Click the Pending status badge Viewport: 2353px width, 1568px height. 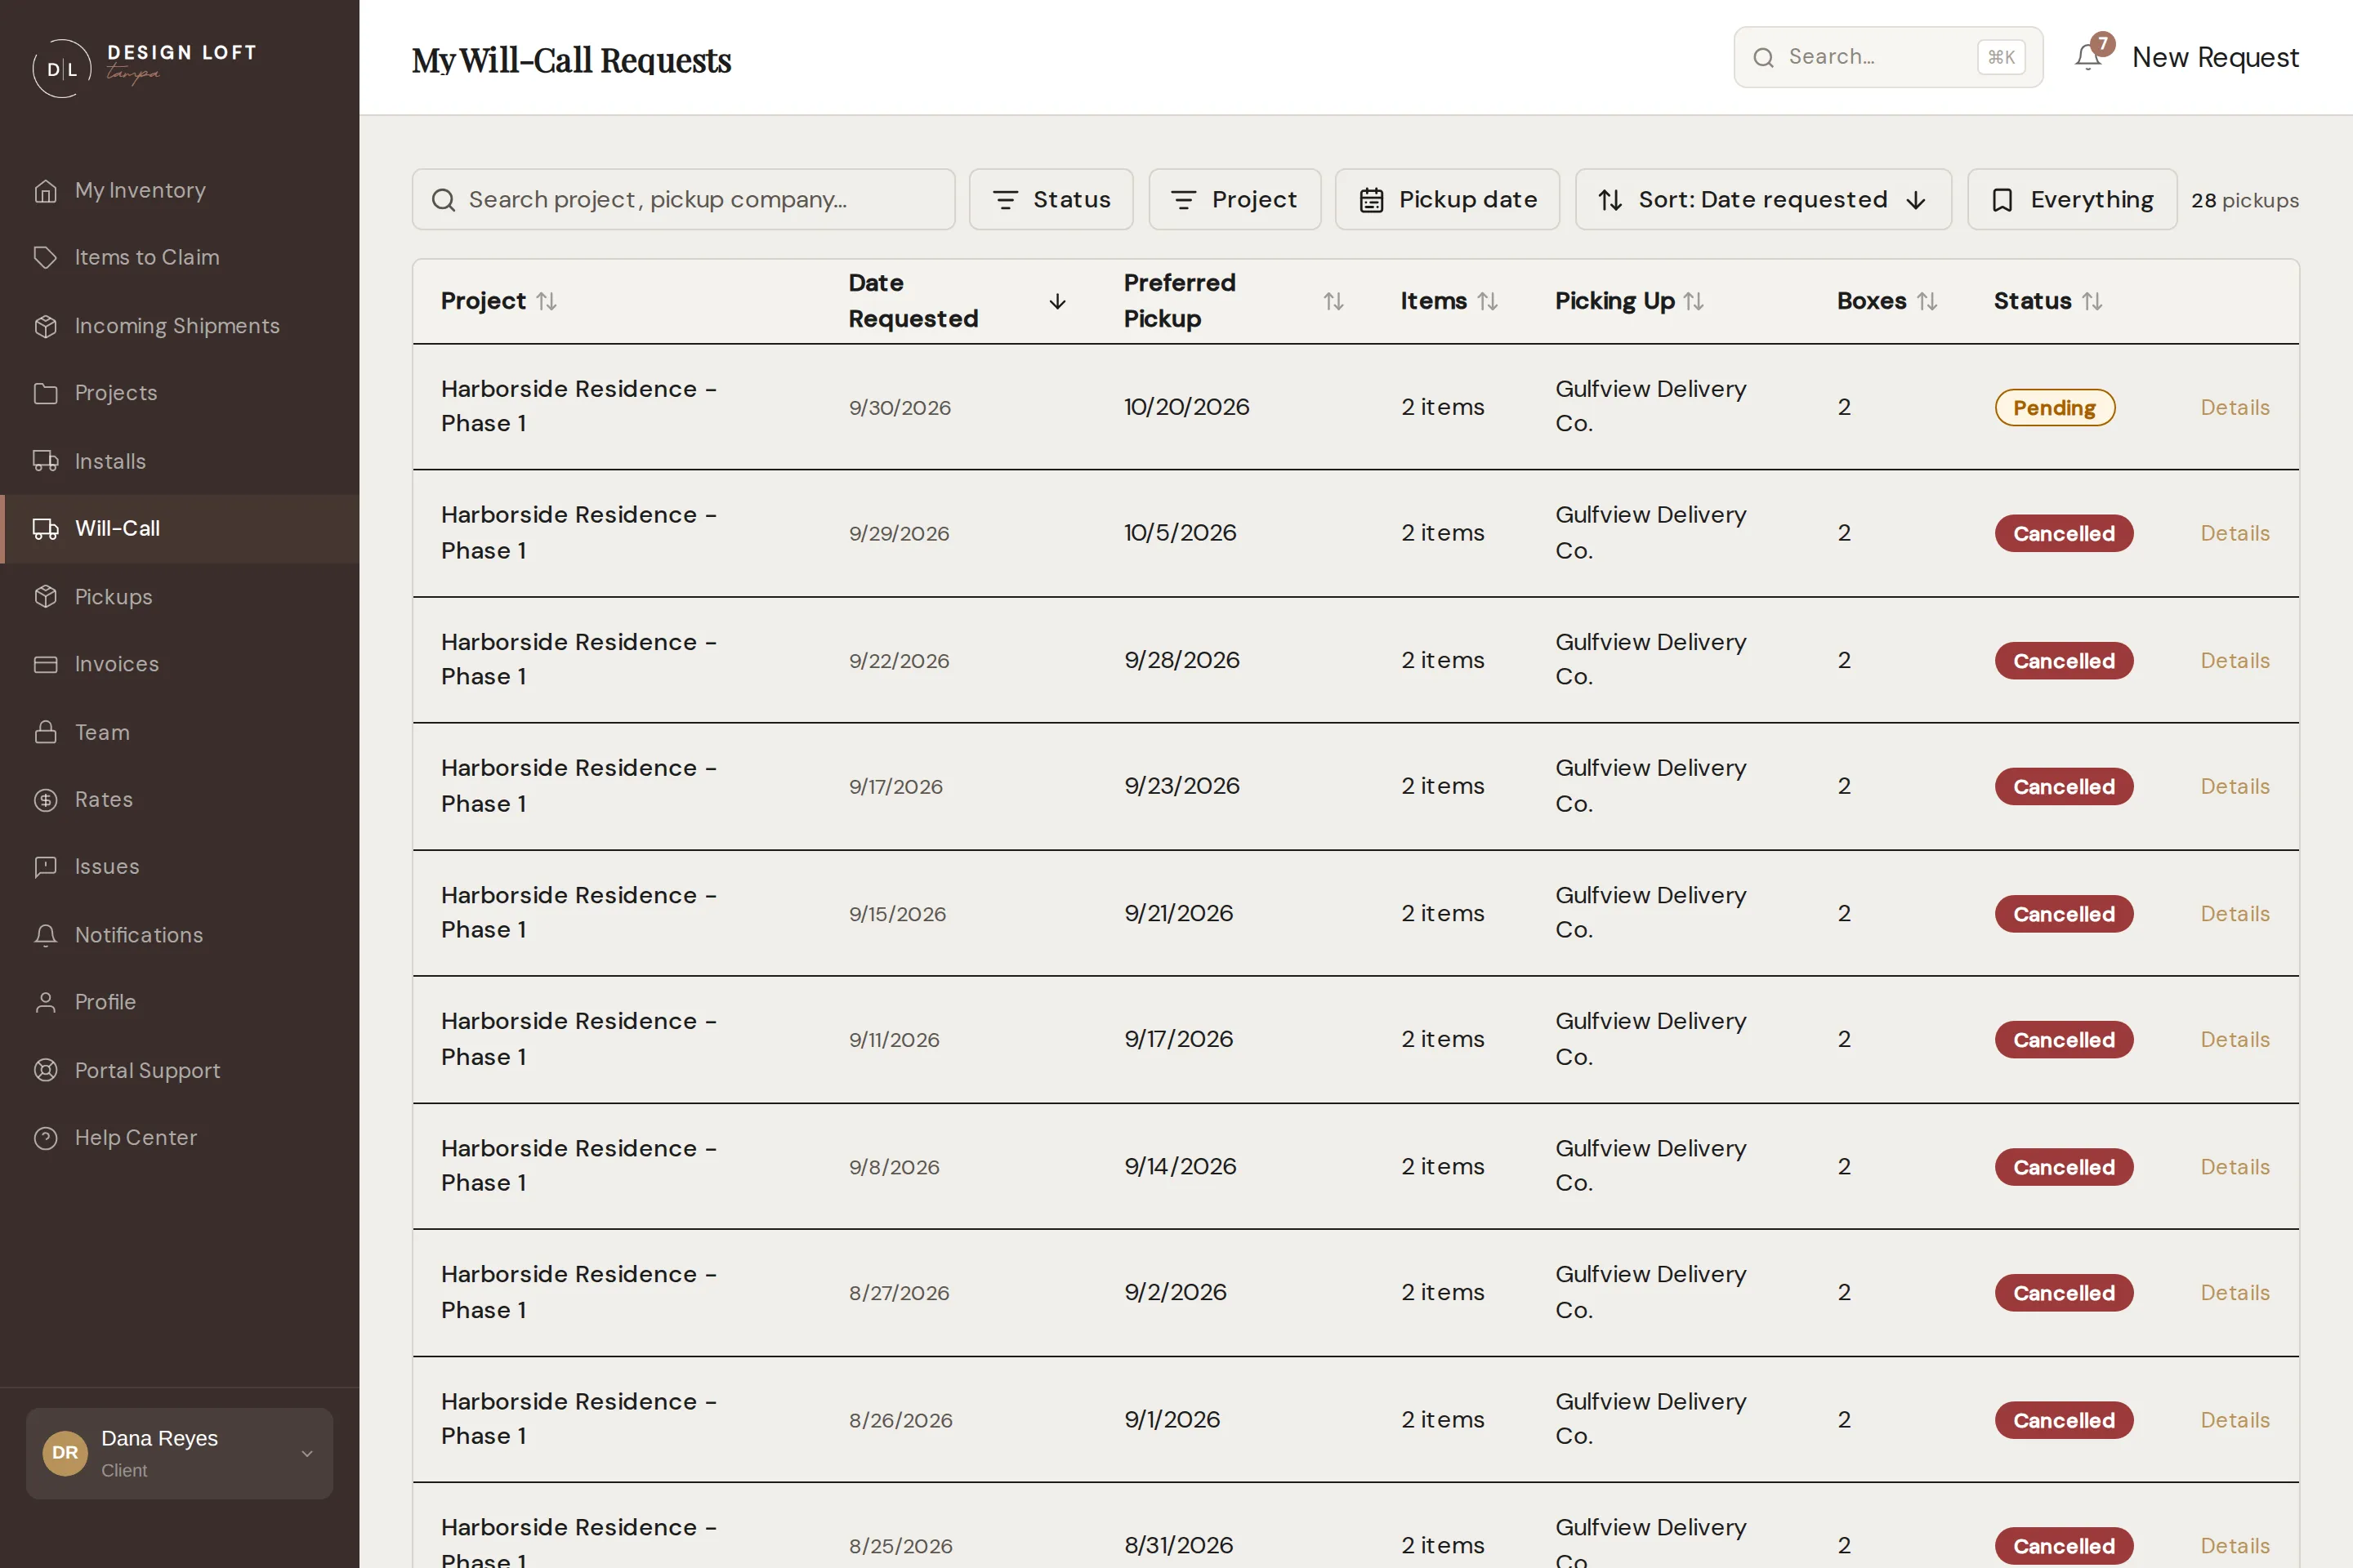tap(2054, 407)
